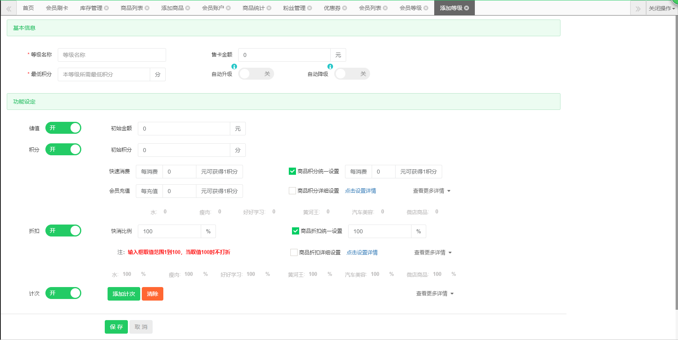Switch to the 会员等级 tab
678x340 pixels.
click(x=411, y=8)
